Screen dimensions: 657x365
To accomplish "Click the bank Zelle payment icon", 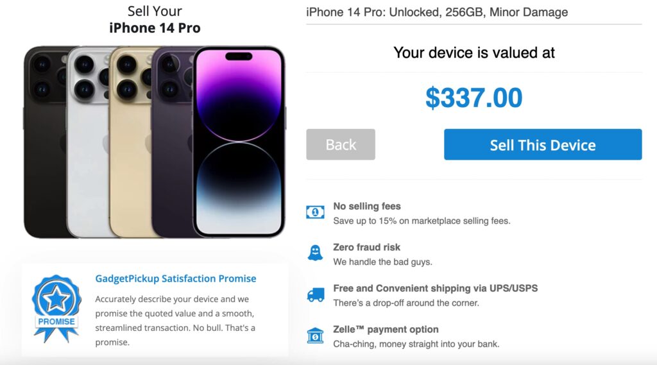I will 315,335.
